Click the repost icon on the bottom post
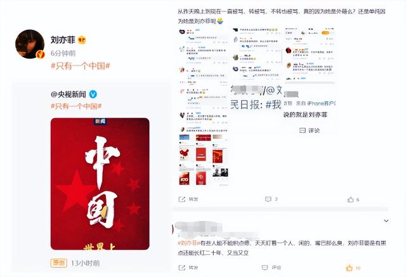 [182, 267]
